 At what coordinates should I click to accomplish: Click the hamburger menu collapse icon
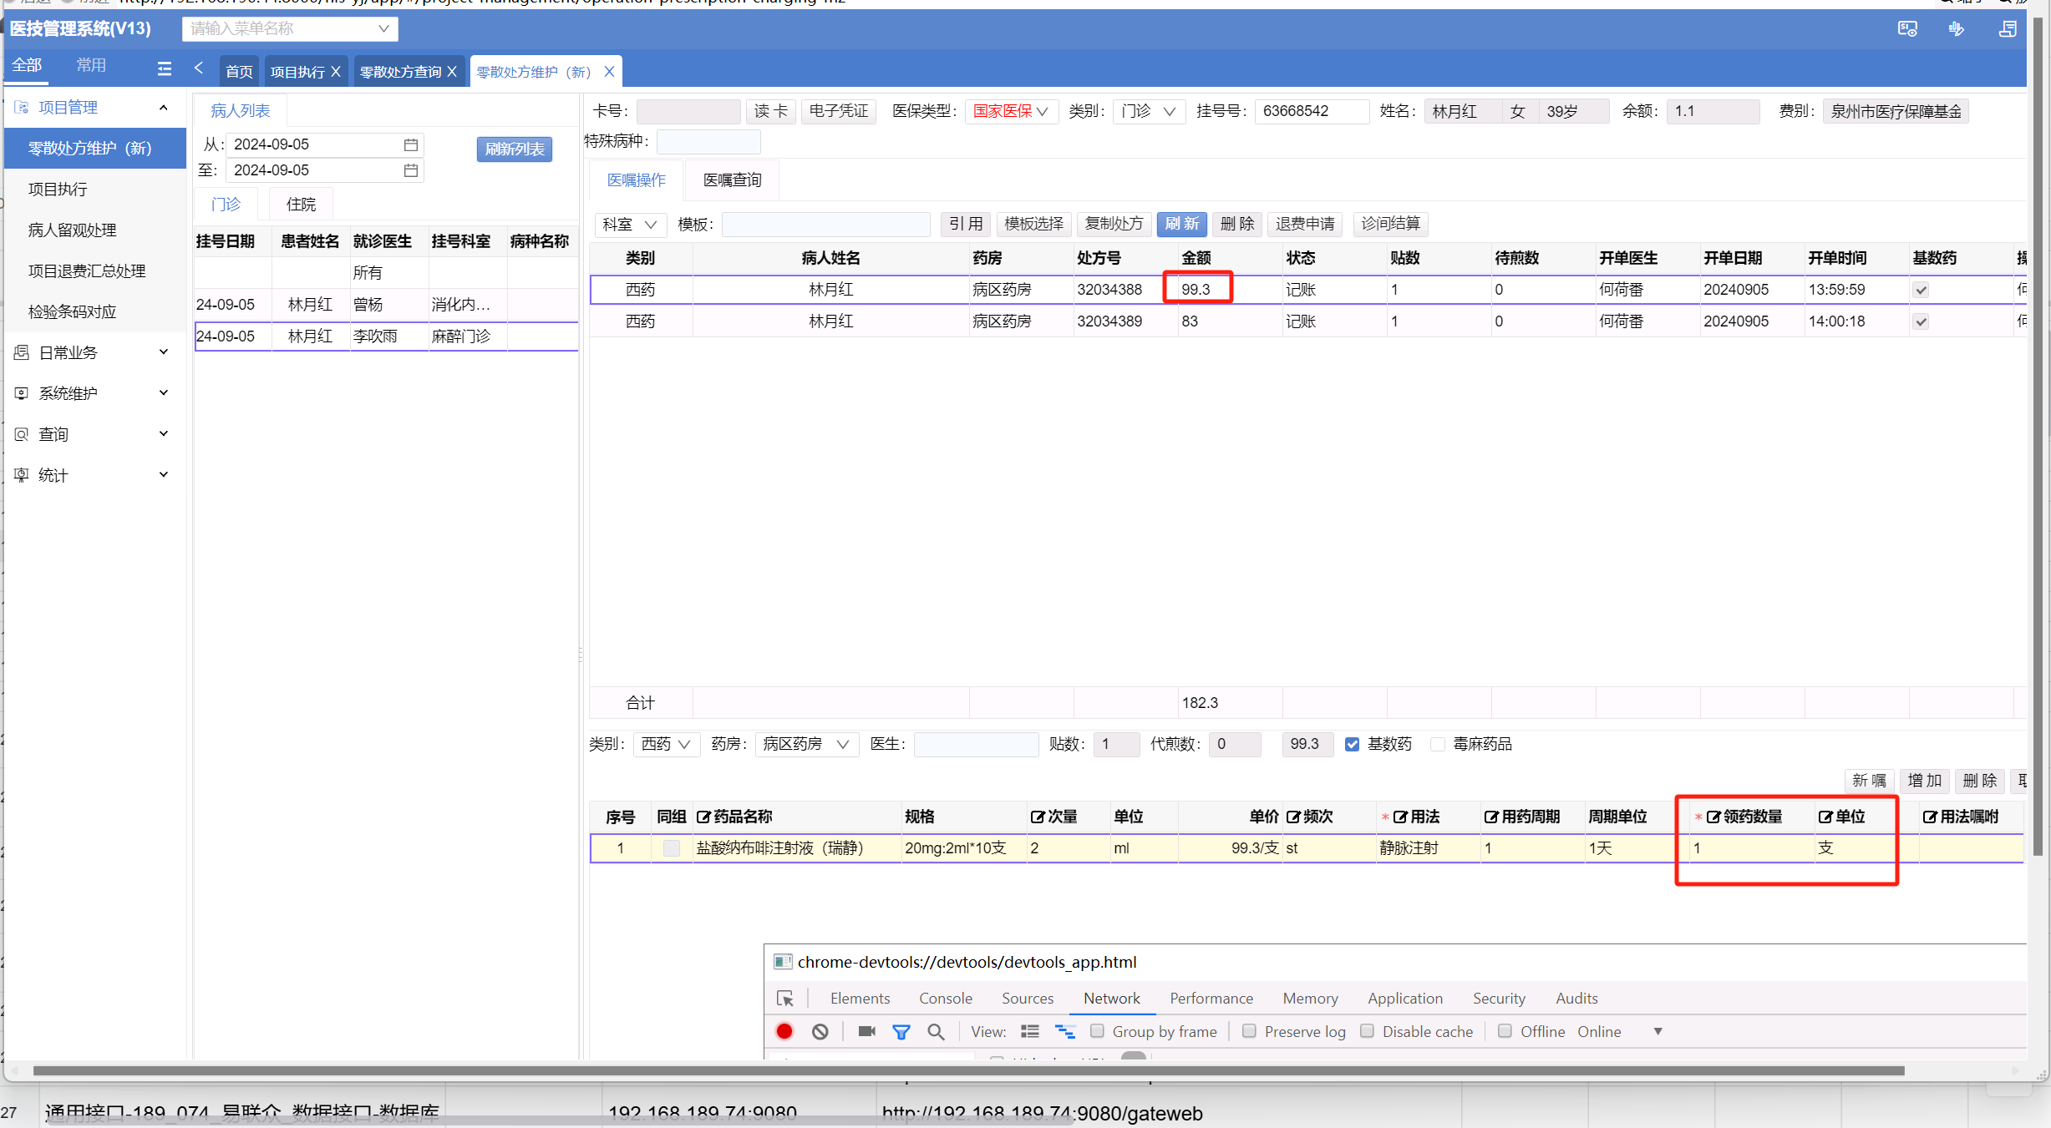coord(165,68)
